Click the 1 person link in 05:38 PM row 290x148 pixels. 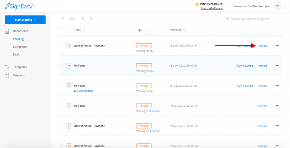pyautogui.click(x=155, y=131)
